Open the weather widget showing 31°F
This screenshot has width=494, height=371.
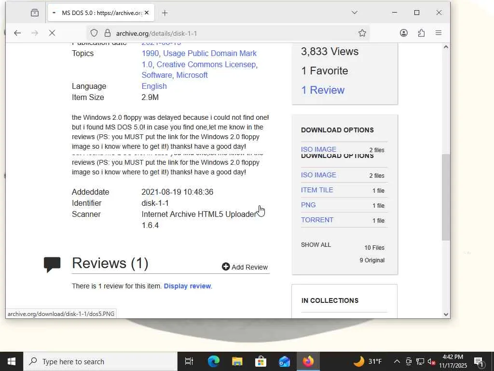coord(367,361)
